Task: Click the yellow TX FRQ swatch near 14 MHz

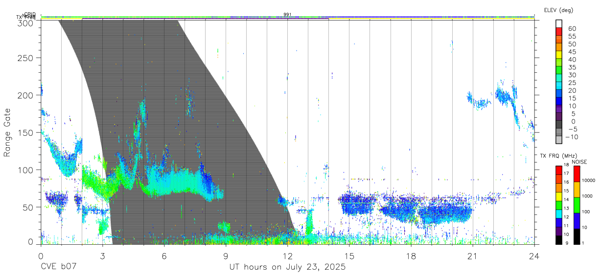Action: [559, 196]
